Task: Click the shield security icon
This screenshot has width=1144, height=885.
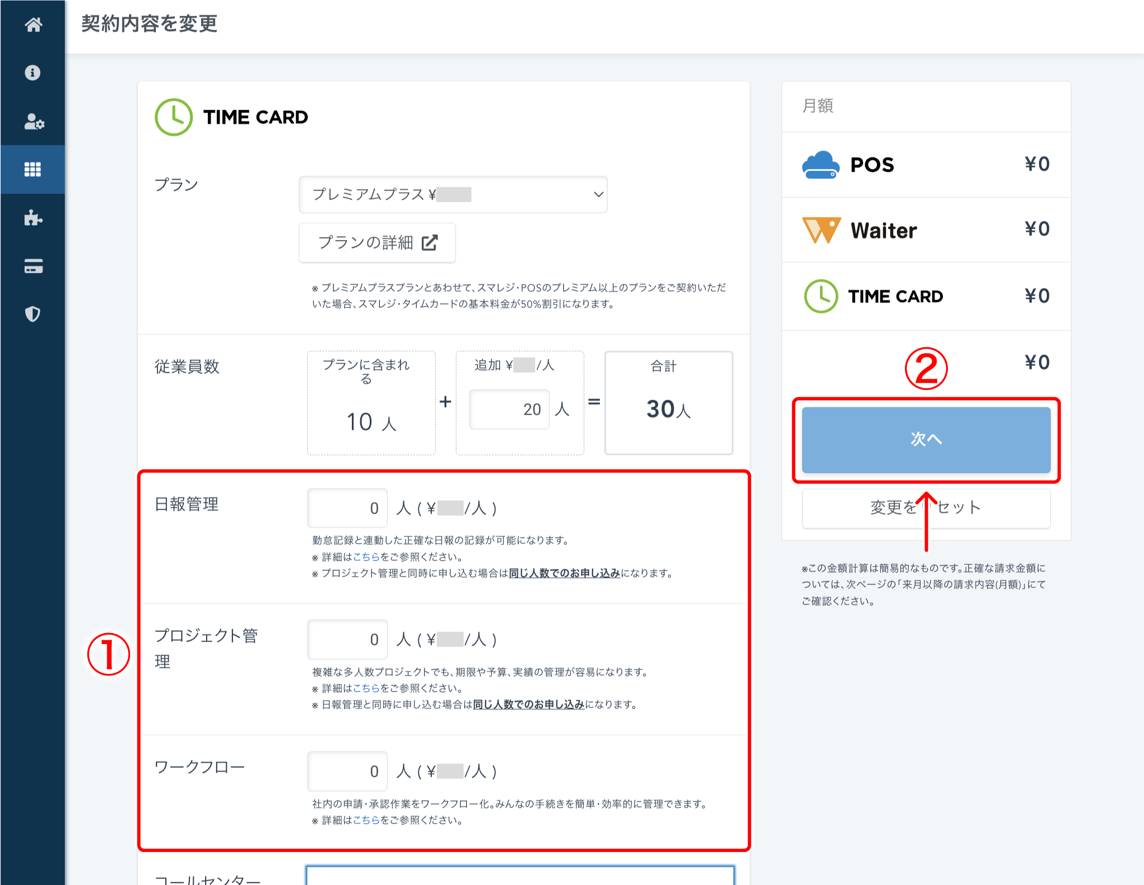Action: click(33, 314)
